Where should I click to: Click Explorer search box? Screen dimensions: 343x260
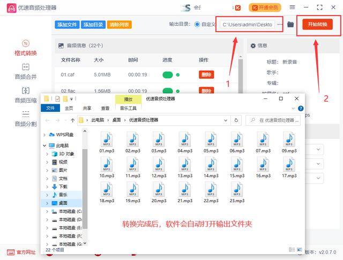point(273,120)
